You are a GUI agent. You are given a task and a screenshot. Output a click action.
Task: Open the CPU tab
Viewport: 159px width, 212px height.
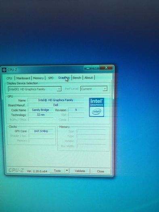9,78
